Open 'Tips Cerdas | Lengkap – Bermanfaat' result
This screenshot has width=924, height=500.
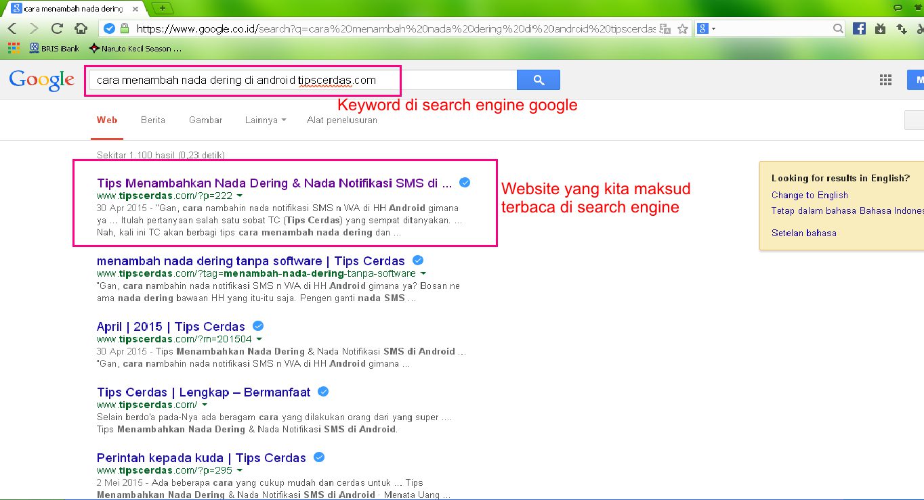tap(204, 392)
